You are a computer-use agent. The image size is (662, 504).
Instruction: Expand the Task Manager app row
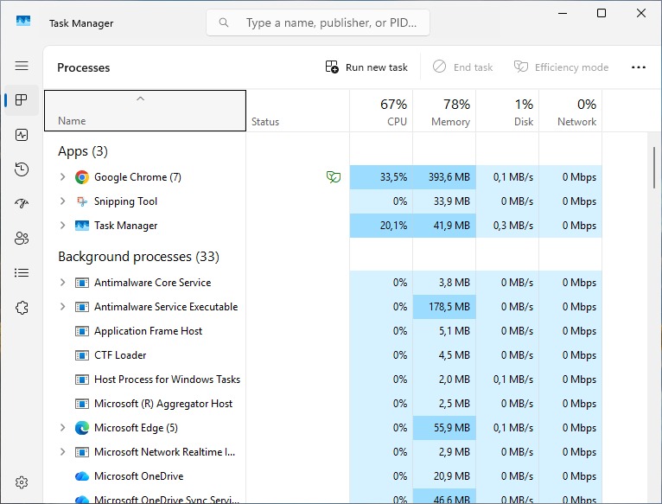pos(62,226)
